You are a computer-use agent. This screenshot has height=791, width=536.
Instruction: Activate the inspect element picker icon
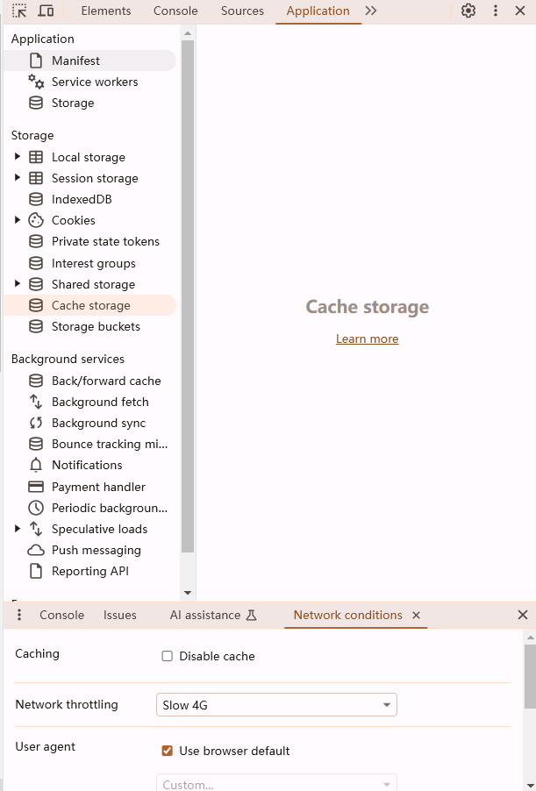[x=19, y=11]
